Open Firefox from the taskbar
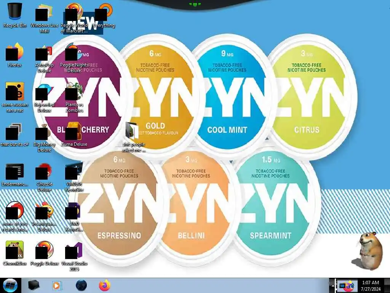Viewport: 390px width, 293px height. pyautogui.click(x=105, y=285)
